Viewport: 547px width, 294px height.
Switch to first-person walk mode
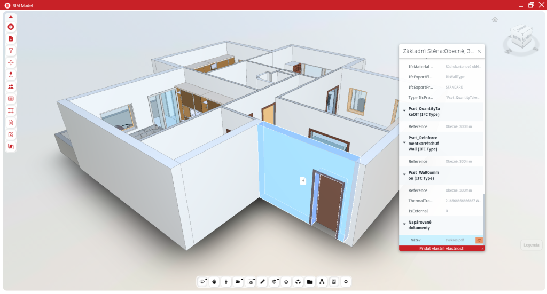(226, 282)
